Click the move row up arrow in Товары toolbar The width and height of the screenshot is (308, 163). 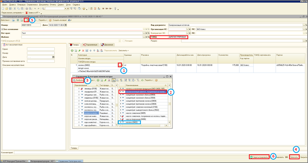point(91,50)
